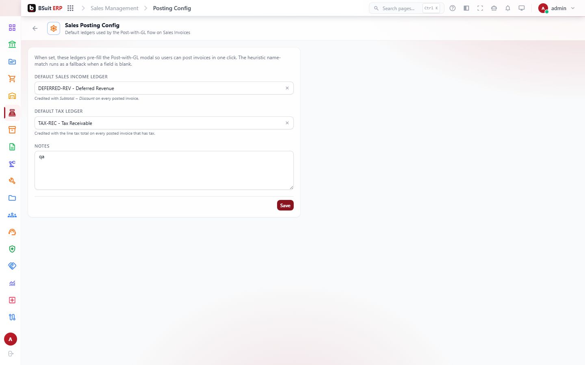Open the Default Tax Ledger dropdown
The height and width of the screenshot is (365, 585).
[164, 123]
